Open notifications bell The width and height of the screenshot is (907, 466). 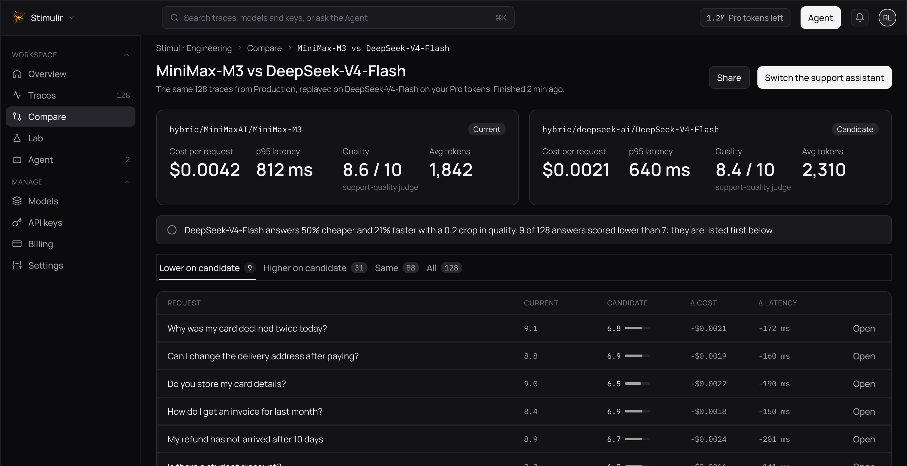859,18
